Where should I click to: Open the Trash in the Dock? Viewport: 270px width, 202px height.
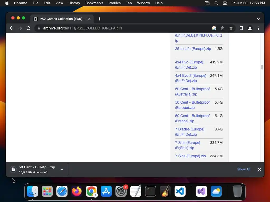(238, 191)
